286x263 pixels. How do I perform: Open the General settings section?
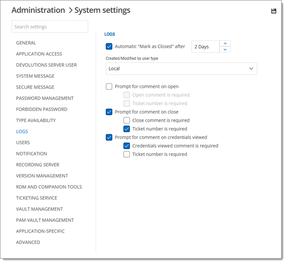tap(26, 43)
